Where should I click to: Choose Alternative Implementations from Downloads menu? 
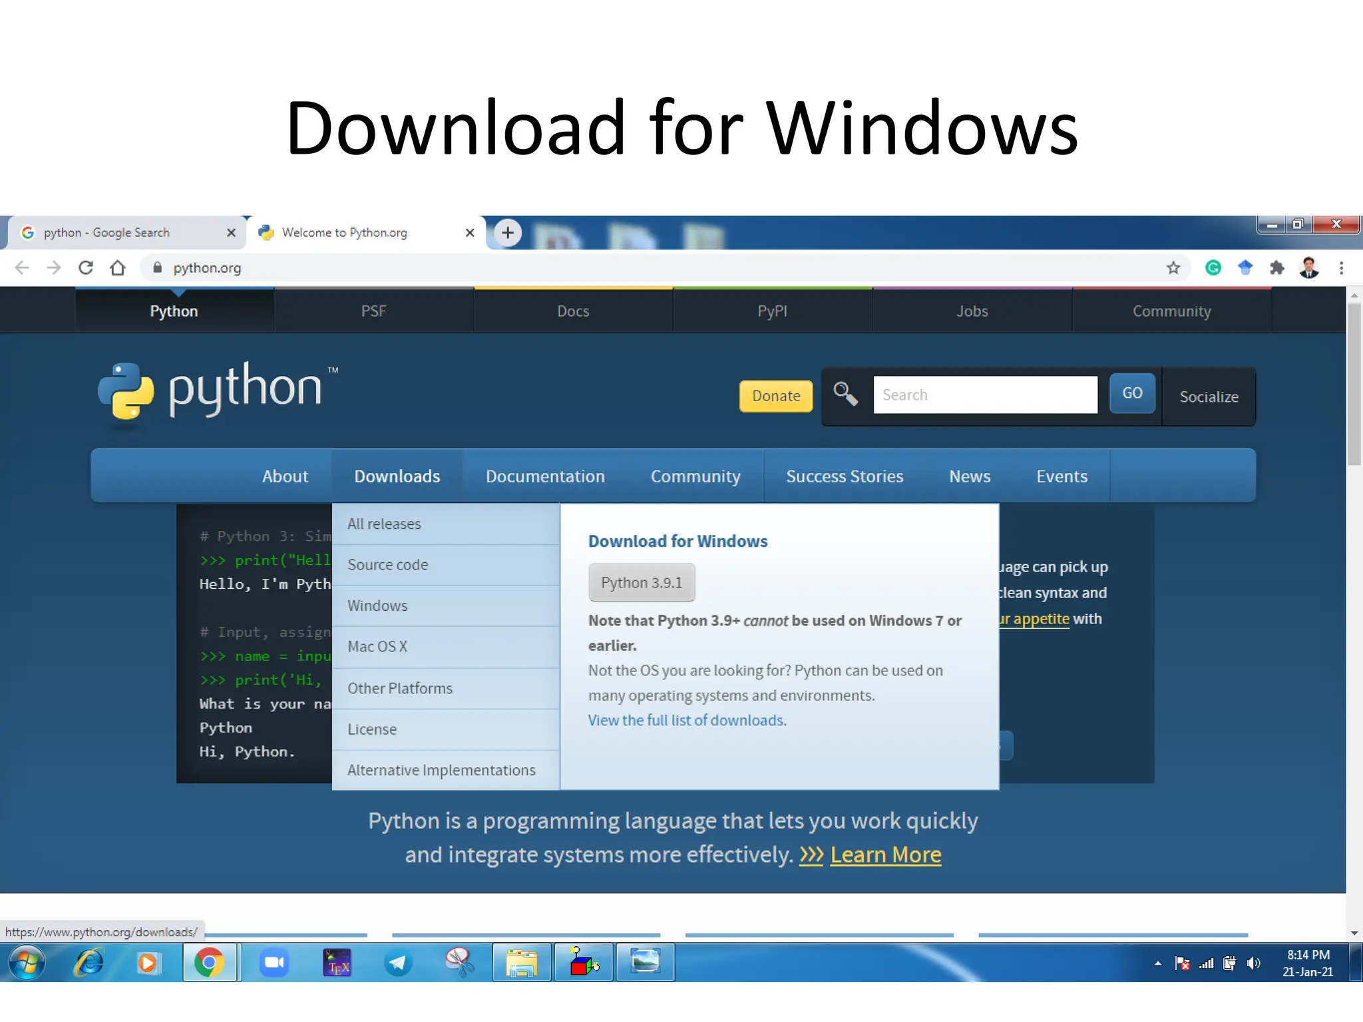click(x=445, y=770)
